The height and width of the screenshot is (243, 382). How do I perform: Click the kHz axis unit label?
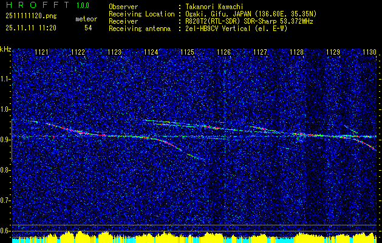[x=5, y=49]
